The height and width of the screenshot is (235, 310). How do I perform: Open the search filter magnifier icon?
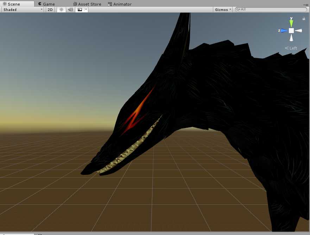238,9
